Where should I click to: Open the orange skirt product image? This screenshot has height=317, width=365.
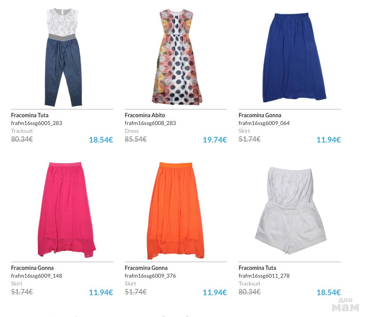pos(176,211)
